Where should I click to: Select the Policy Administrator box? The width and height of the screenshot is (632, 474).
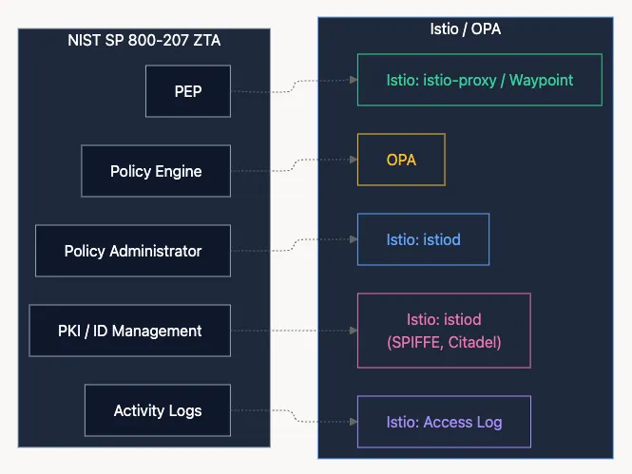[133, 251]
